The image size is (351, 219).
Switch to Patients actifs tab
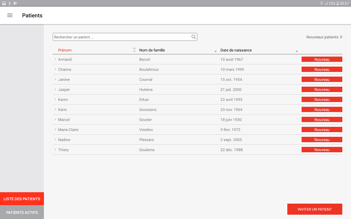pyautogui.click(x=22, y=212)
